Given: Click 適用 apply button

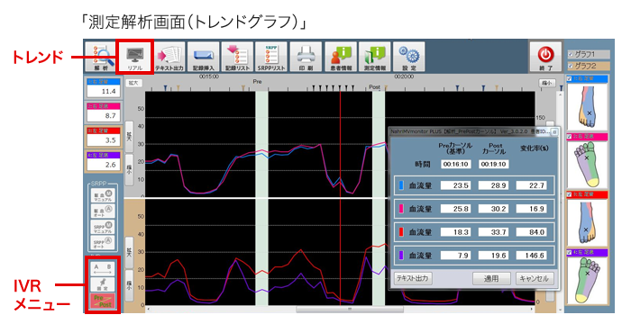Looking at the screenshot, I should coord(491,278).
